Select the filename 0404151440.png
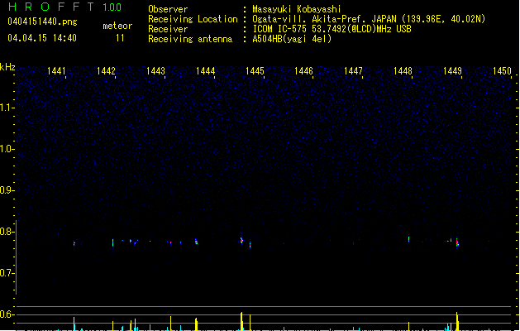Viewport: 520px width, 331px height. click(42, 22)
